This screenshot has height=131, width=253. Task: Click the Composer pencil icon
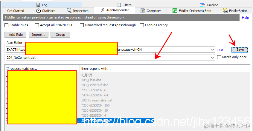pyautogui.click(x=143, y=11)
